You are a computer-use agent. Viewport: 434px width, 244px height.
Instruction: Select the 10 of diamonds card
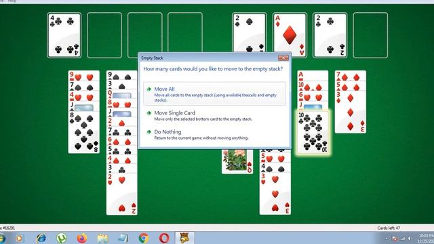pyautogui.click(x=313, y=86)
